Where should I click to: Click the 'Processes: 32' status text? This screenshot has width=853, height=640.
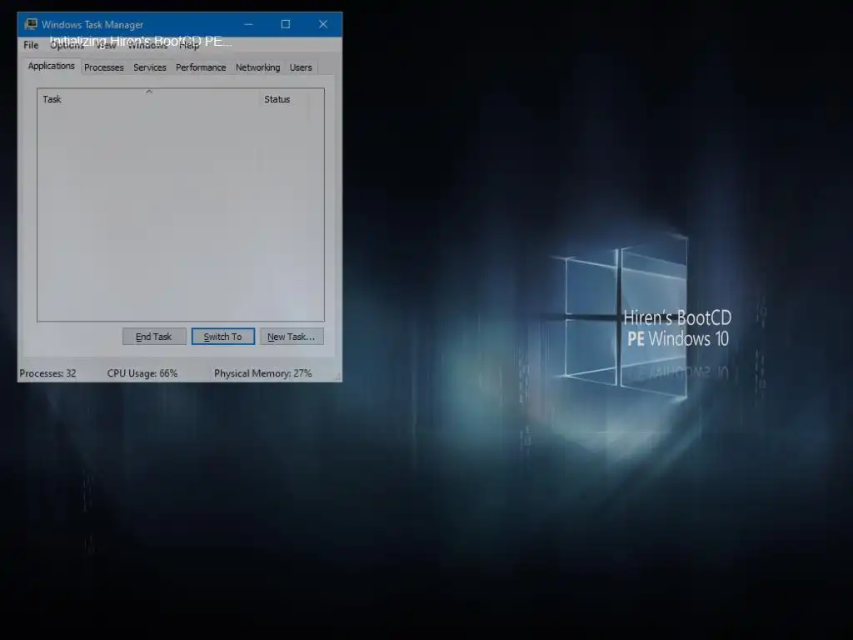pos(47,373)
